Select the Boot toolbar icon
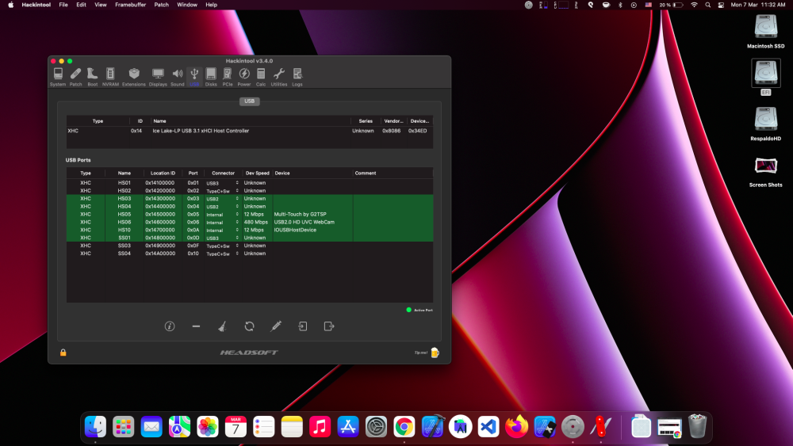This screenshot has width=793, height=446. (x=93, y=78)
